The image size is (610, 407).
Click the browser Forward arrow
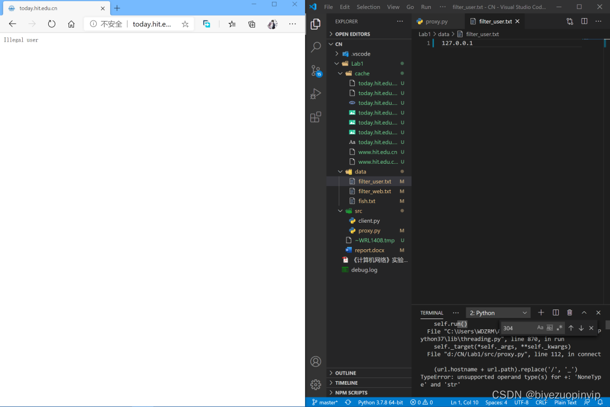(32, 24)
